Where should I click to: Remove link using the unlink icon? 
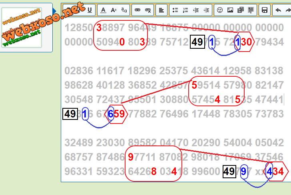[148, 10]
